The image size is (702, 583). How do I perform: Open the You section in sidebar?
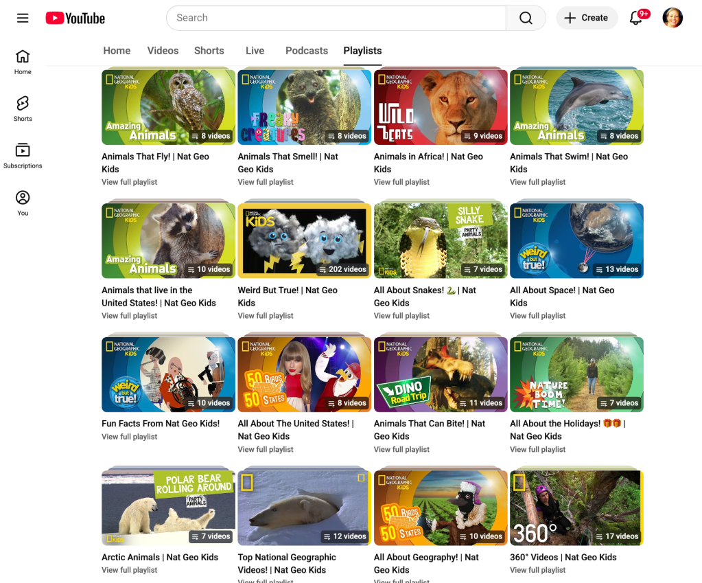pyautogui.click(x=23, y=203)
